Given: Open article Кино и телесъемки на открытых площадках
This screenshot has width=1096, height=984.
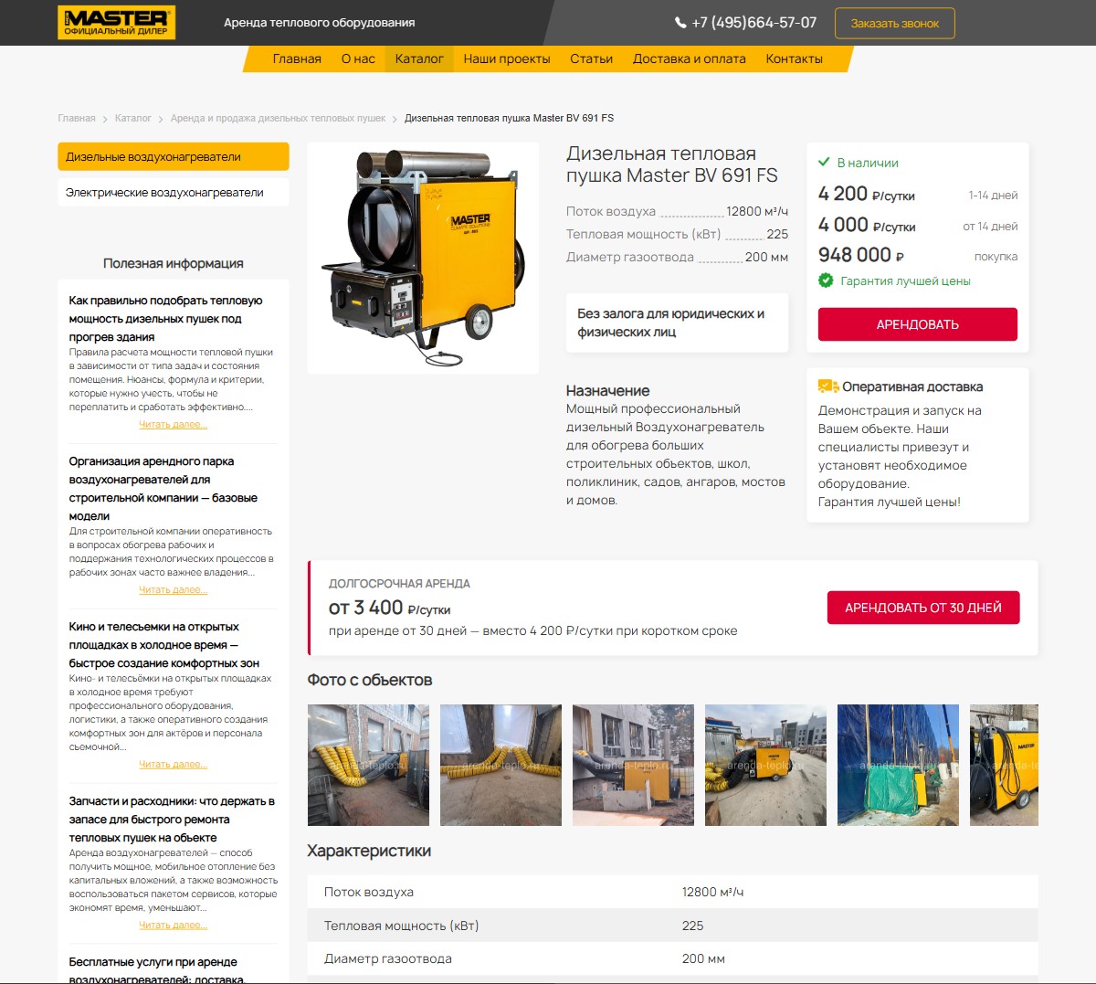Looking at the screenshot, I should pyautogui.click(x=164, y=645).
